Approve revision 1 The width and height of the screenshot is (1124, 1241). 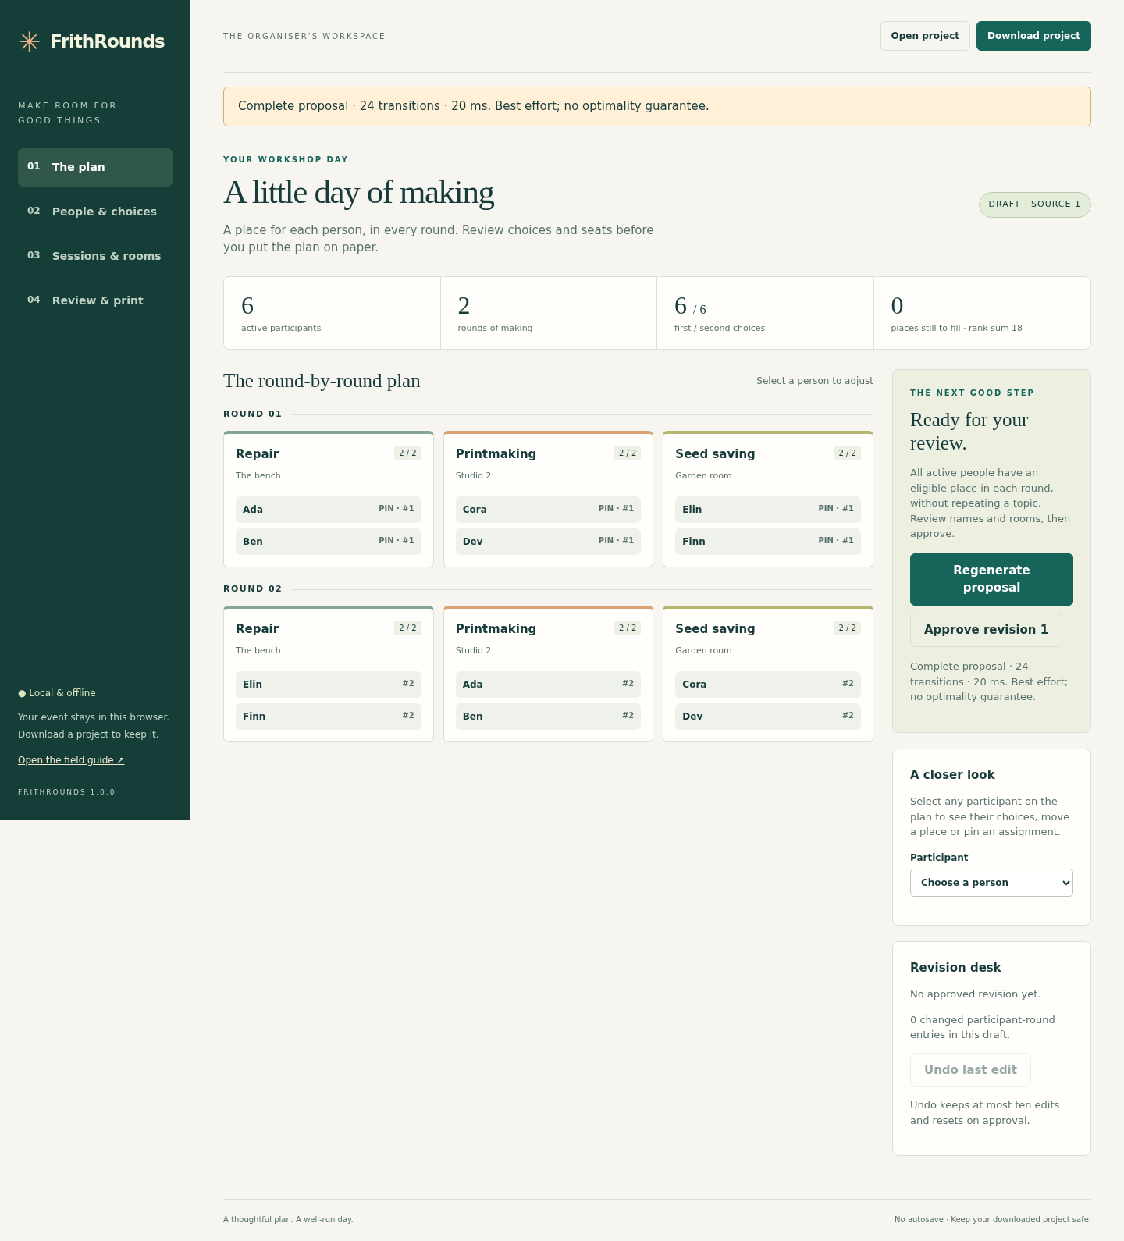986,630
